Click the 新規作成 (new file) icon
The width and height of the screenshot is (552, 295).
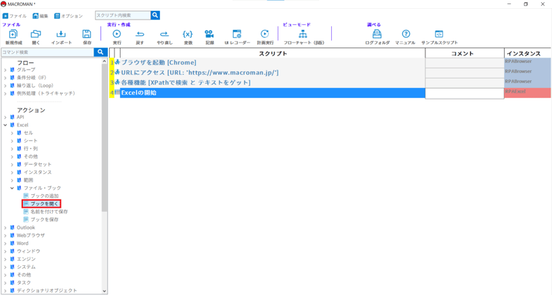click(13, 35)
